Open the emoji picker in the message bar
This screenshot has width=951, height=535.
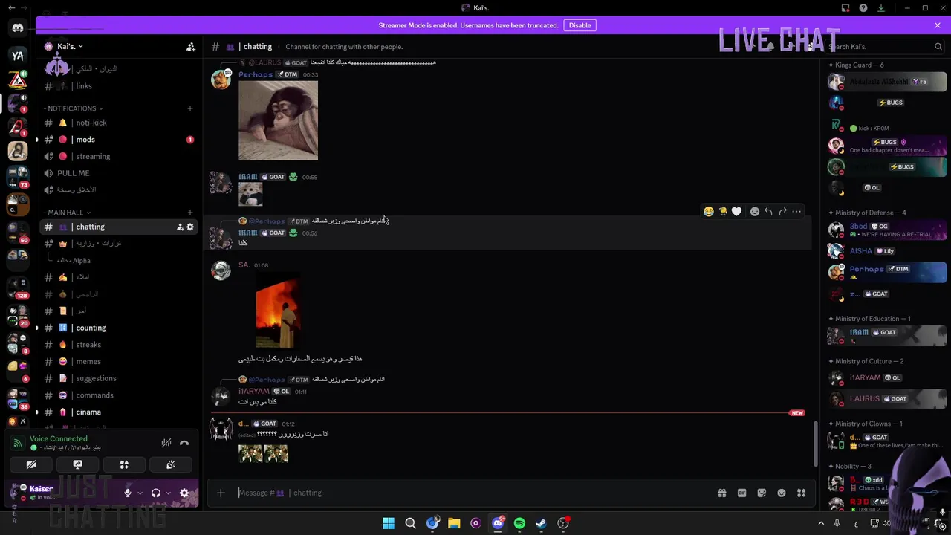(x=782, y=493)
